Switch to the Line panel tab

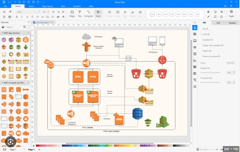[x=218, y=23]
